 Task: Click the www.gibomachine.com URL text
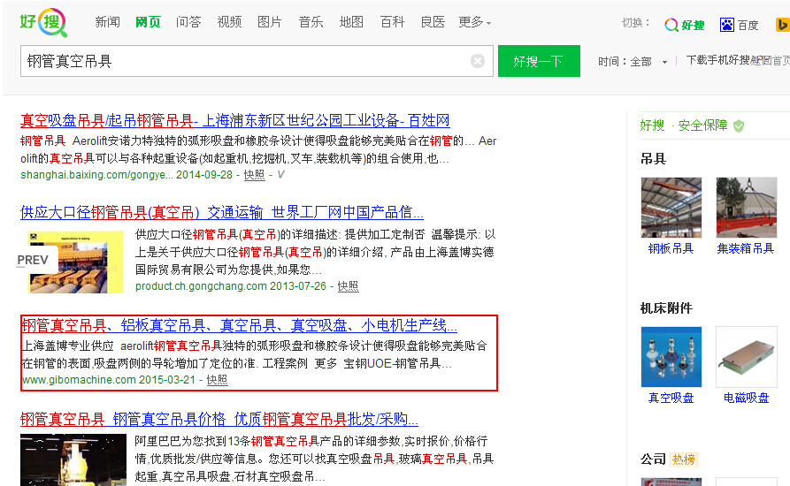coord(79,380)
